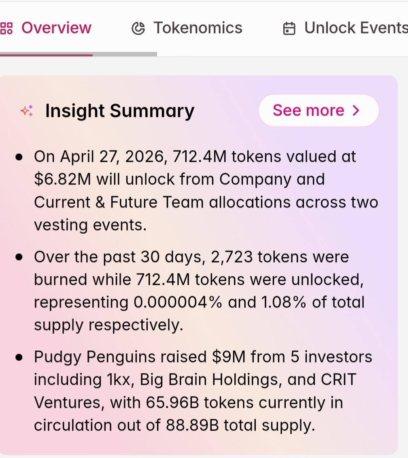Click the gray tab scroll indicator bar

pyautogui.click(x=125, y=54)
